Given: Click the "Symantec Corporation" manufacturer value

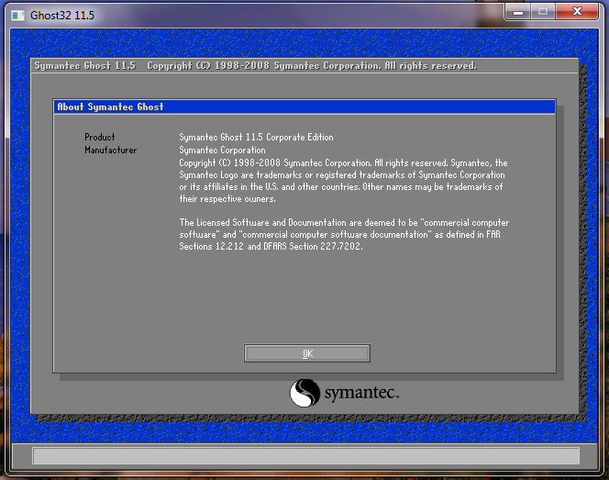Looking at the screenshot, I should 222,150.
